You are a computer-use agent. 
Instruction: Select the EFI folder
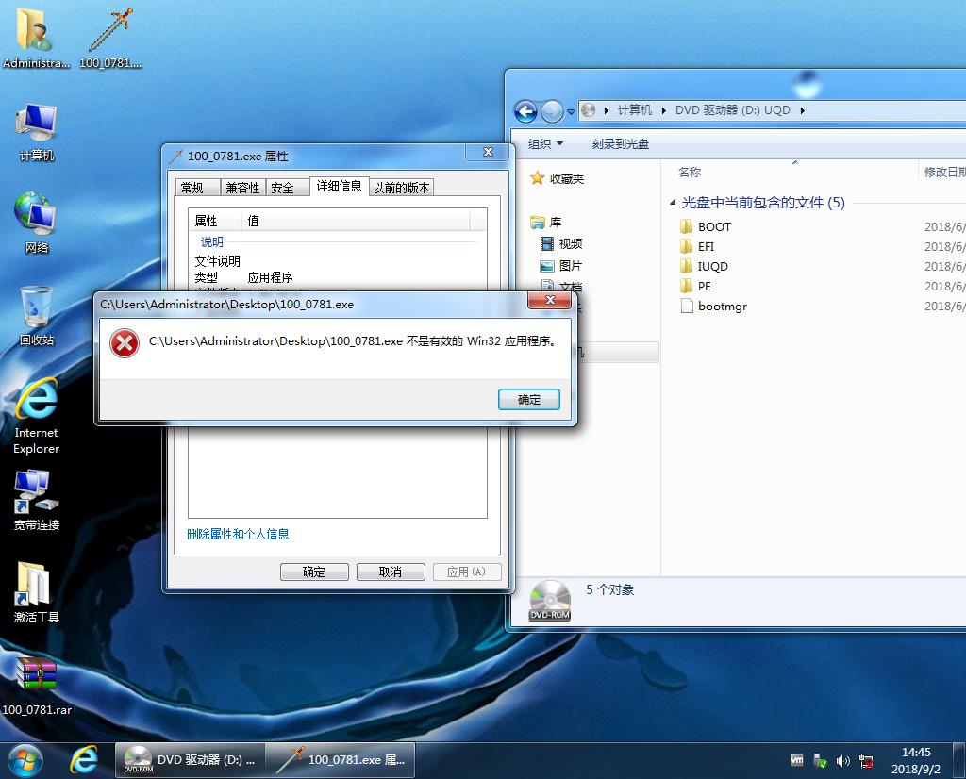pos(697,247)
